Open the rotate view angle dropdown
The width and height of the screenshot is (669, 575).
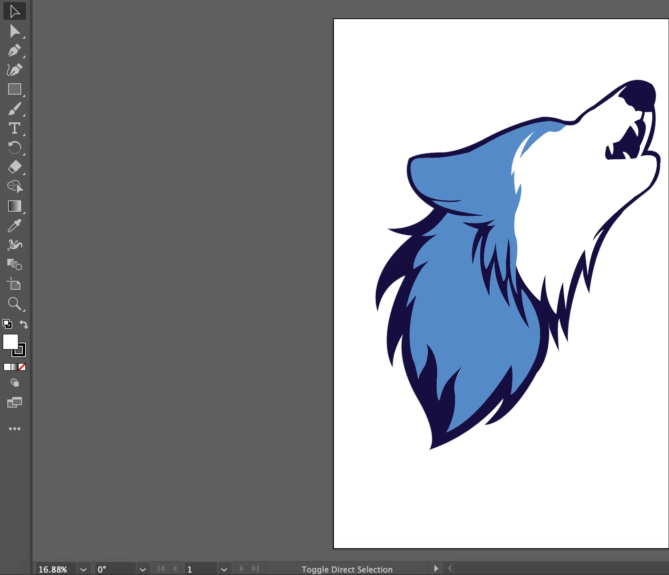143,569
